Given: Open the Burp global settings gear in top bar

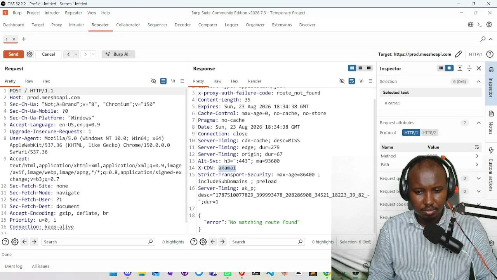Looking at the screenshot, I should (489, 24).
